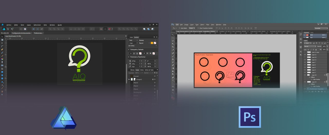Select Photoshop Move tool
329x135 pixels.
pos(173,35)
